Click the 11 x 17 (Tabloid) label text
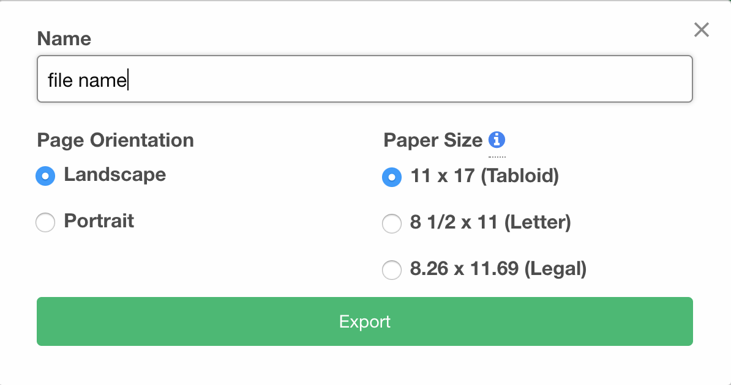The width and height of the screenshot is (731, 385). click(484, 176)
